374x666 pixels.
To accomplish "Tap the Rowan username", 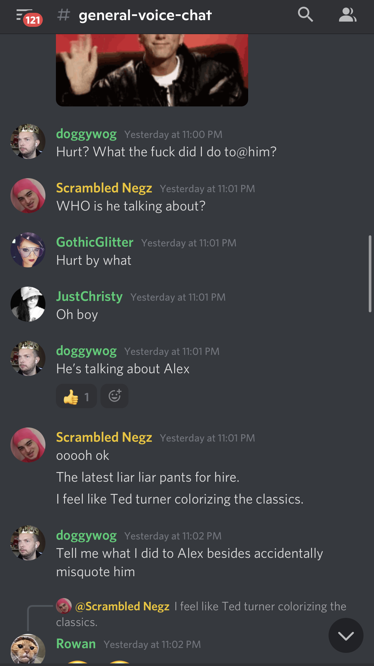I will [x=76, y=644].
